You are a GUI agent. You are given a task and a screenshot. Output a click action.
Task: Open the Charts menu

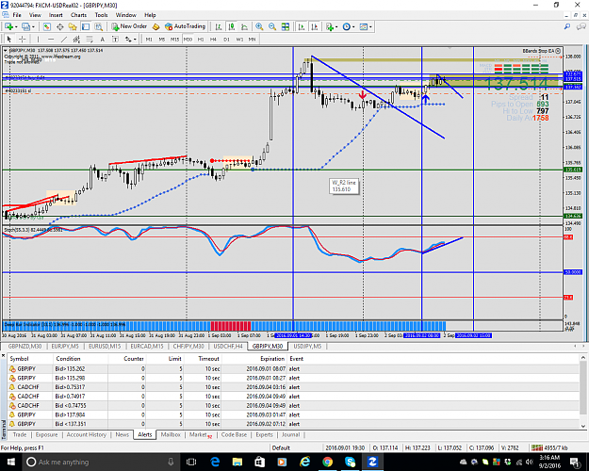[78, 15]
